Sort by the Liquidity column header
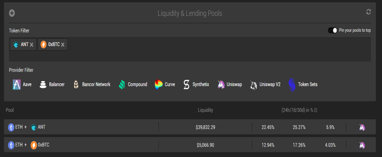This screenshot has height=157, width=382. click(205, 110)
